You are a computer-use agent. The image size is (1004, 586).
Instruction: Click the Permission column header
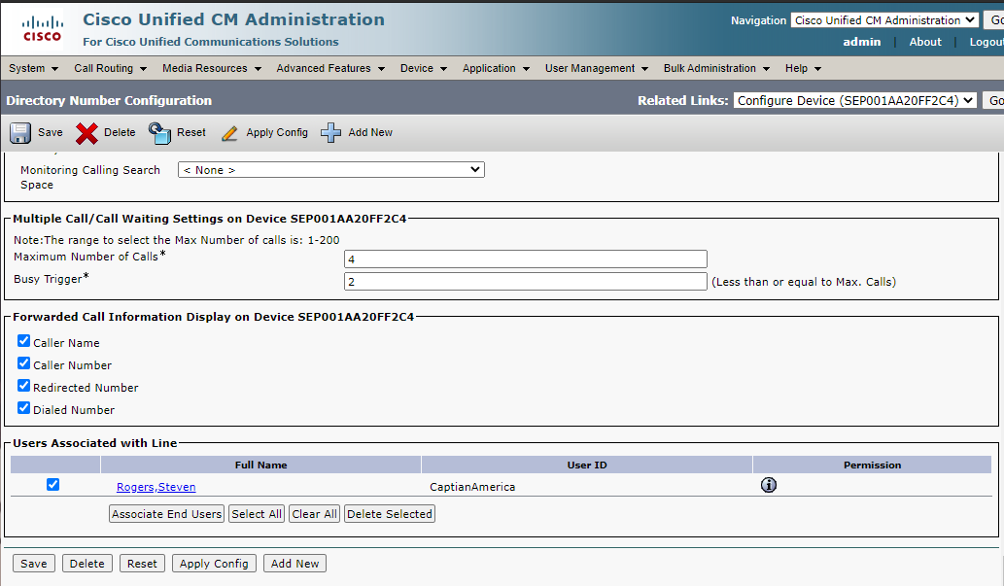point(872,465)
